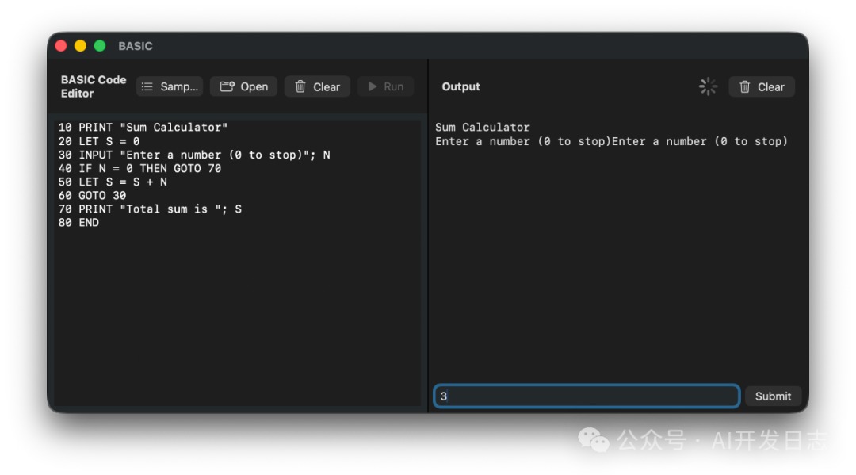Clear the Output panel
The image size is (856, 475).
coord(762,86)
